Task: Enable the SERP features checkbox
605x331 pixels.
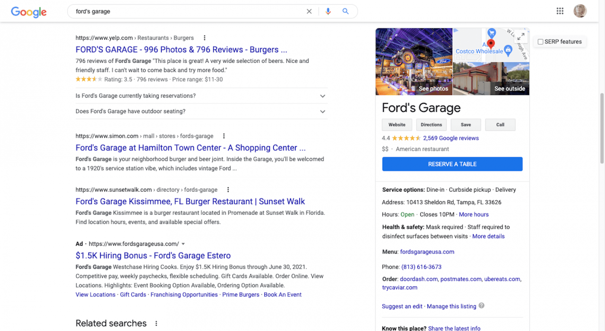Action: click(540, 41)
